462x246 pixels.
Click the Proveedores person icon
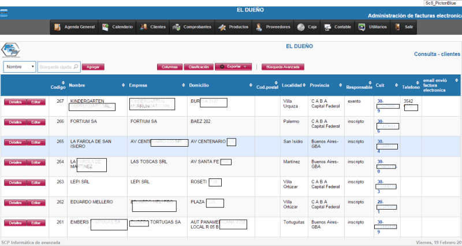259,27
